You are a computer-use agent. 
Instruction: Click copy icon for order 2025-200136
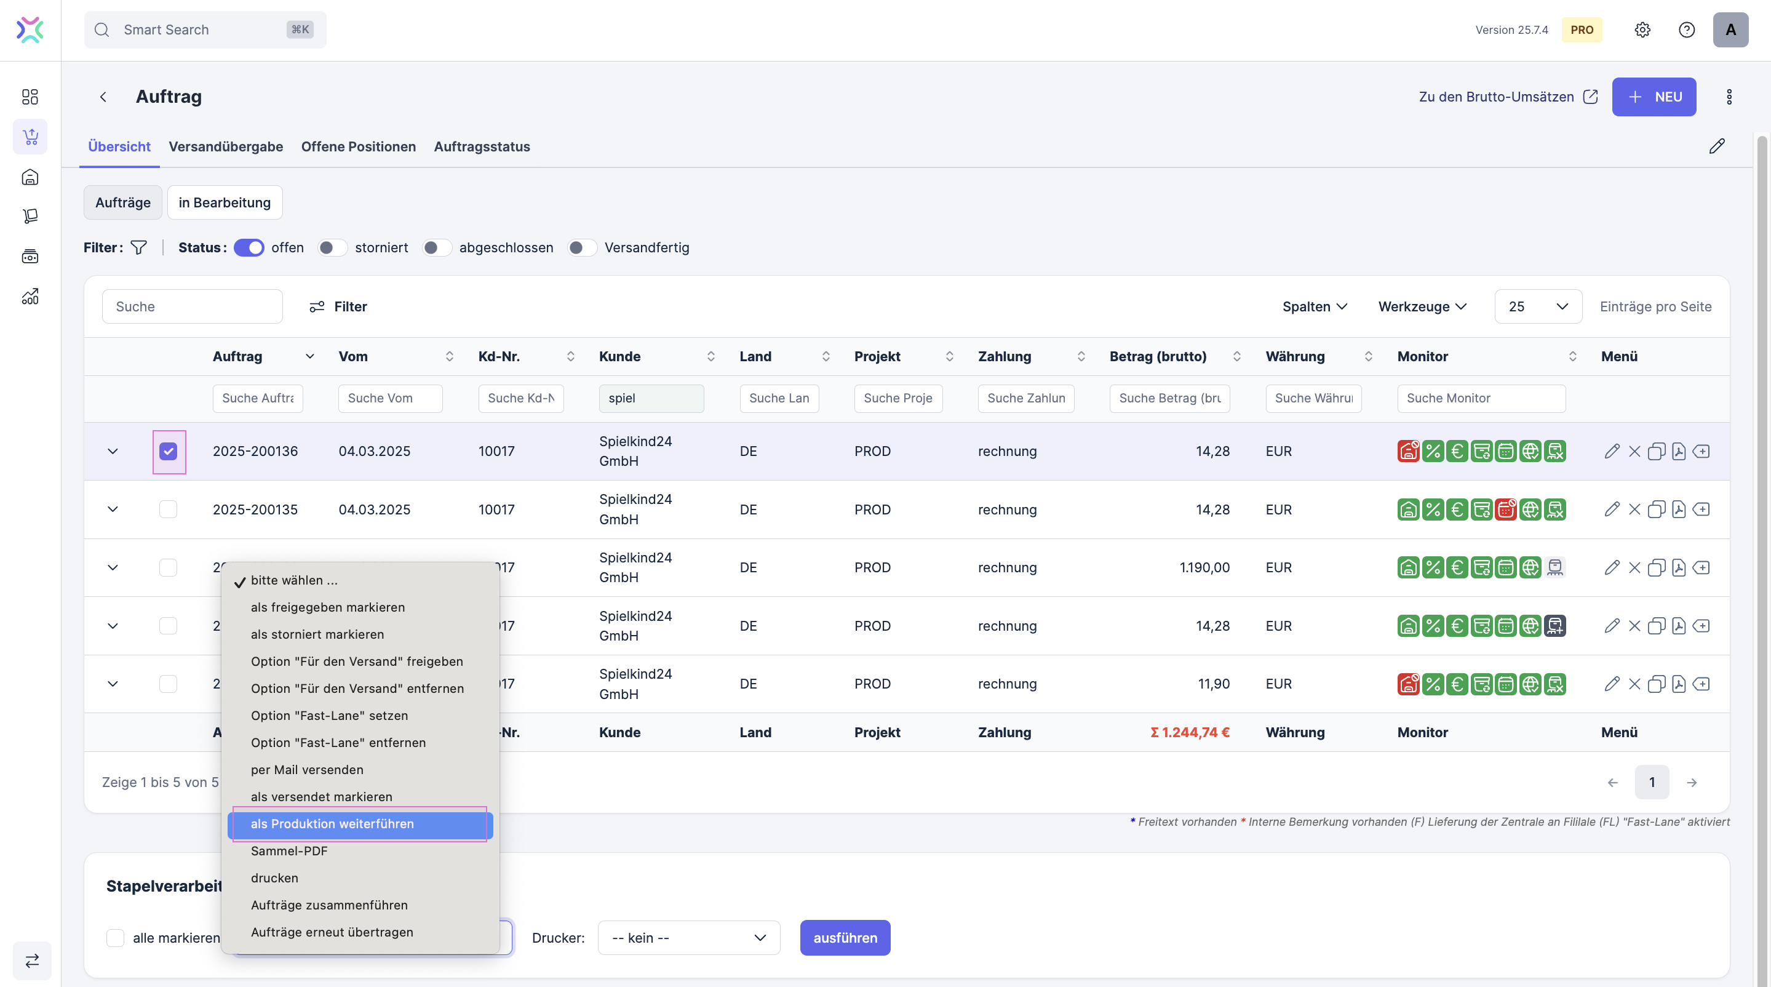tap(1656, 451)
